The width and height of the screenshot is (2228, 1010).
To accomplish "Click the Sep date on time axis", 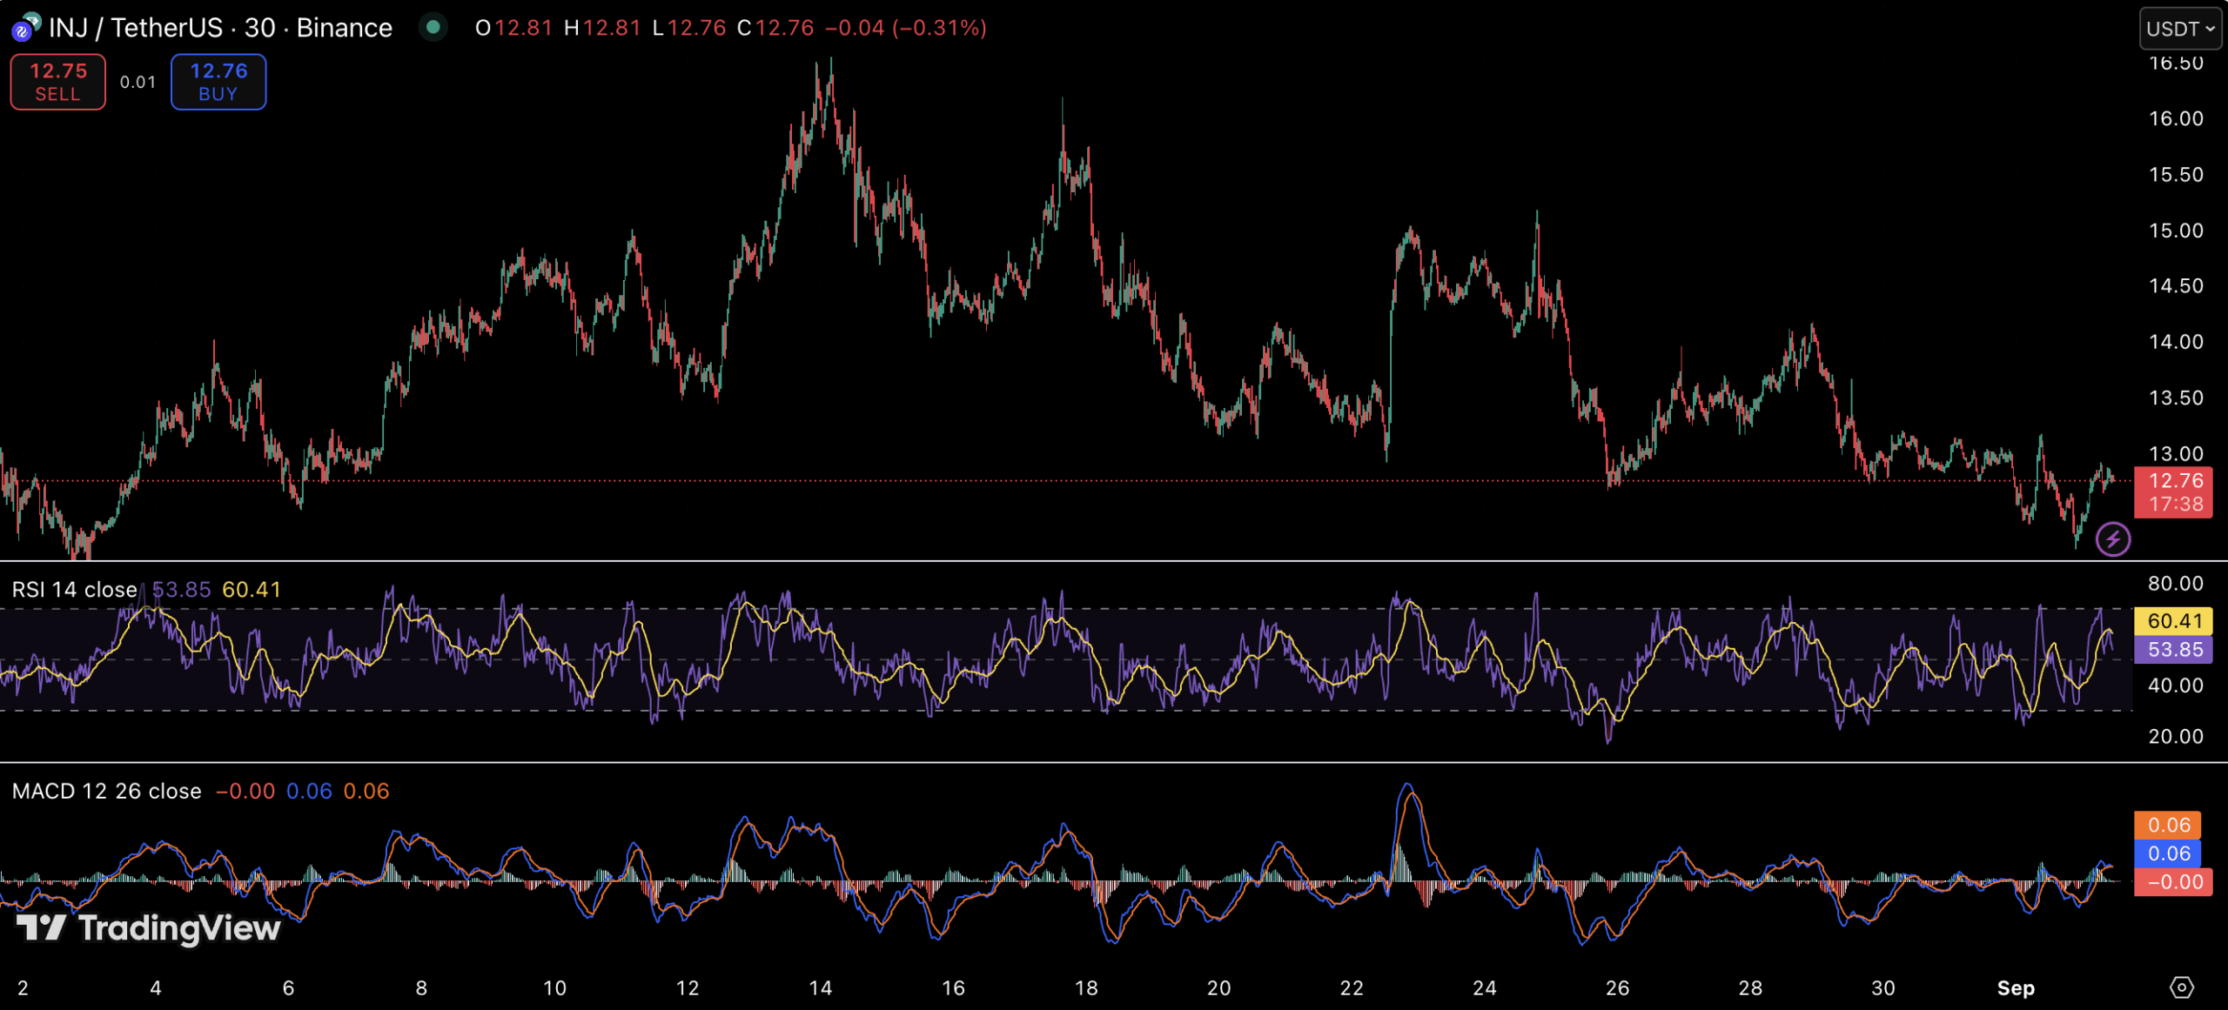I will point(2016,988).
